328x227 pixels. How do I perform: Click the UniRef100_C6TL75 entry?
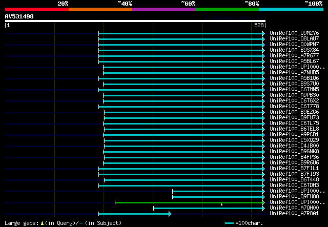click(x=294, y=123)
